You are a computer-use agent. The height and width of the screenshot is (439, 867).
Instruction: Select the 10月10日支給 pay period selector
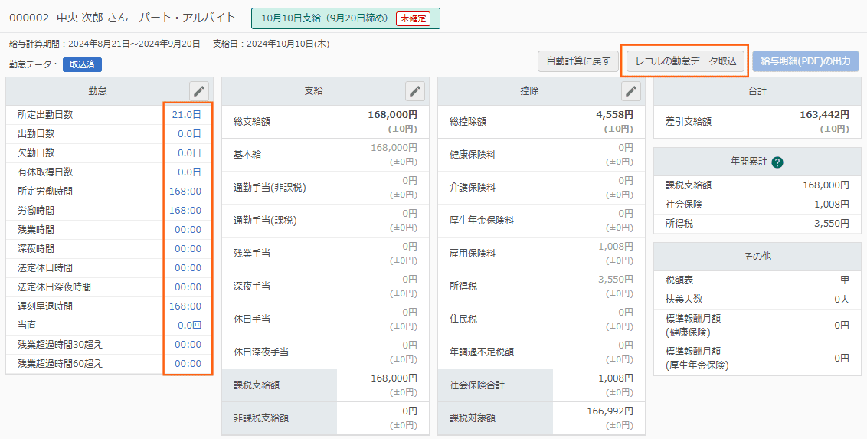(345, 18)
